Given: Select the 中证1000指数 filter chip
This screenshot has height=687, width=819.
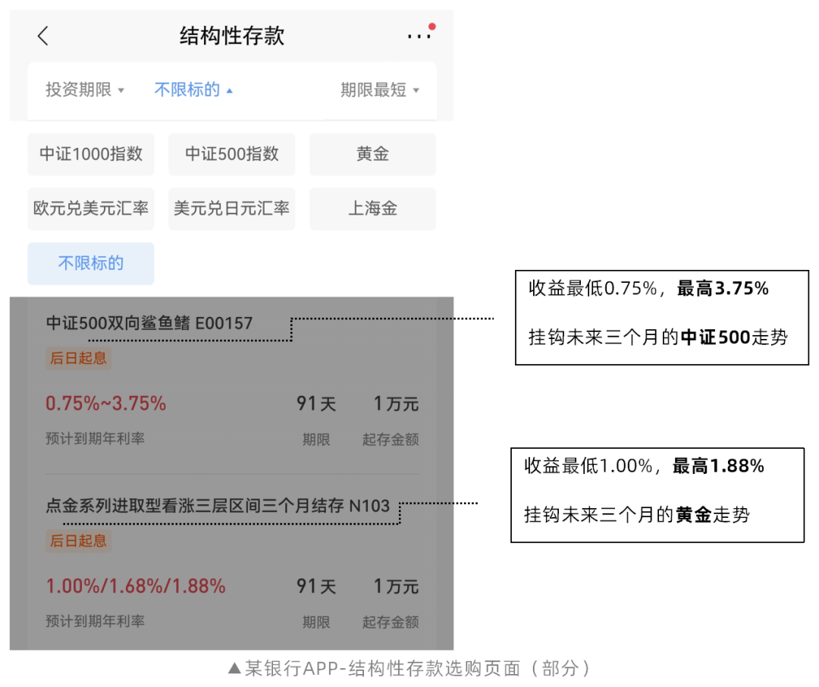Looking at the screenshot, I should (91, 154).
